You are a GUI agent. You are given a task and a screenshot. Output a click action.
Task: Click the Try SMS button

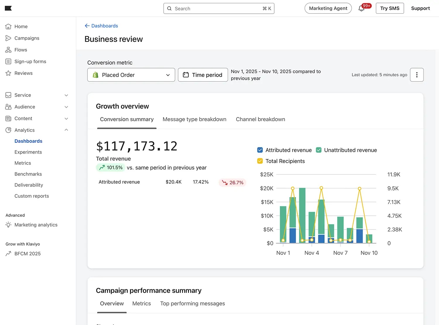point(390,8)
